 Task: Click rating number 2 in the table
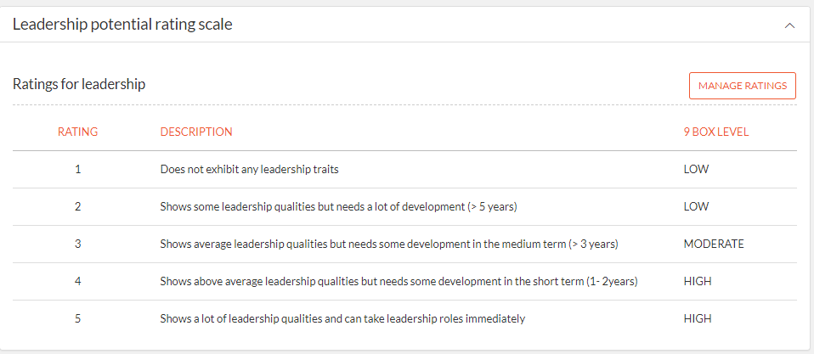[x=78, y=206]
